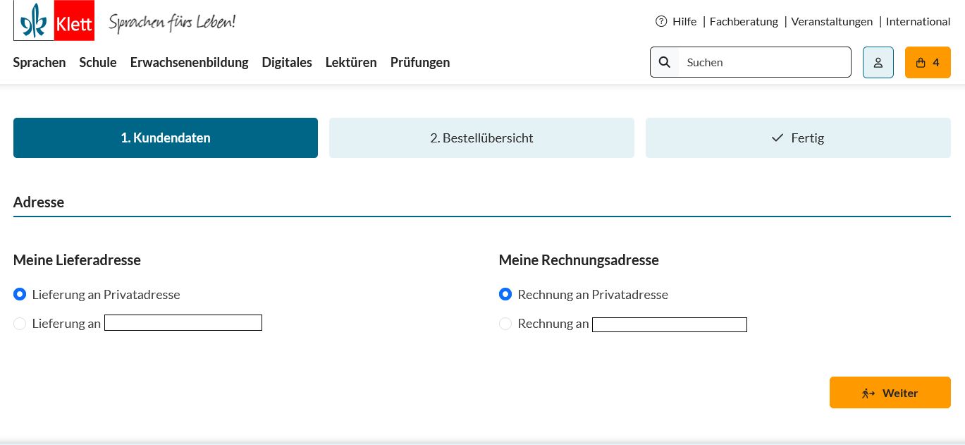Open the Sprachen navigation menu

[39, 62]
